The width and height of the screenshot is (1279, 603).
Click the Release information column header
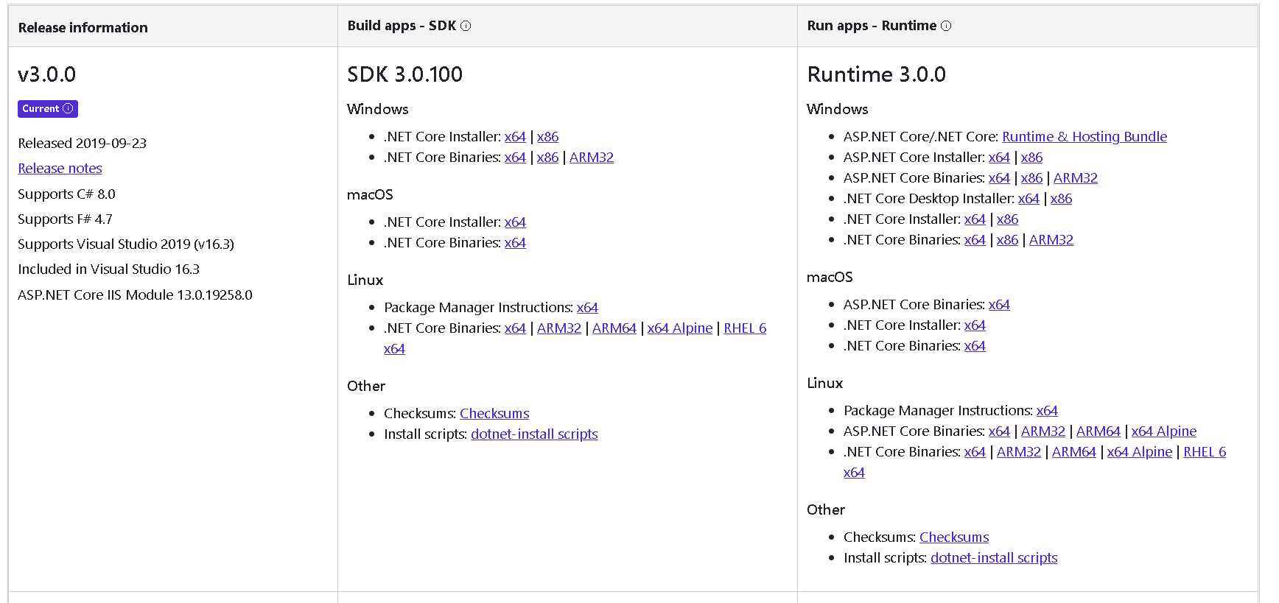click(x=83, y=27)
